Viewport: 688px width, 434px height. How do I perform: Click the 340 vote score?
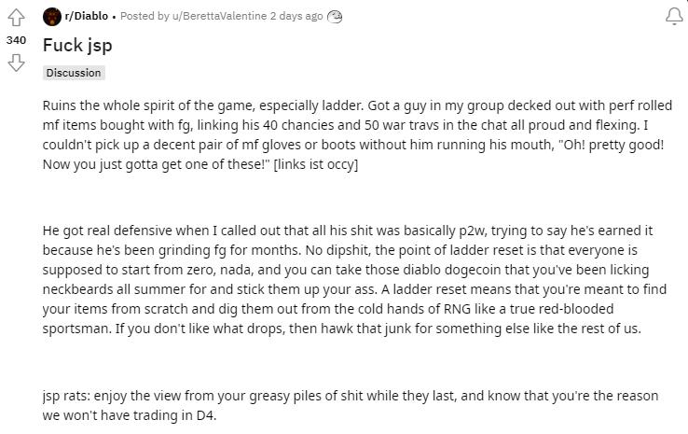click(16, 40)
